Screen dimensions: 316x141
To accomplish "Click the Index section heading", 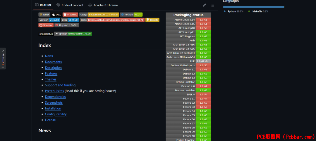I will click(x=45, y=45).
